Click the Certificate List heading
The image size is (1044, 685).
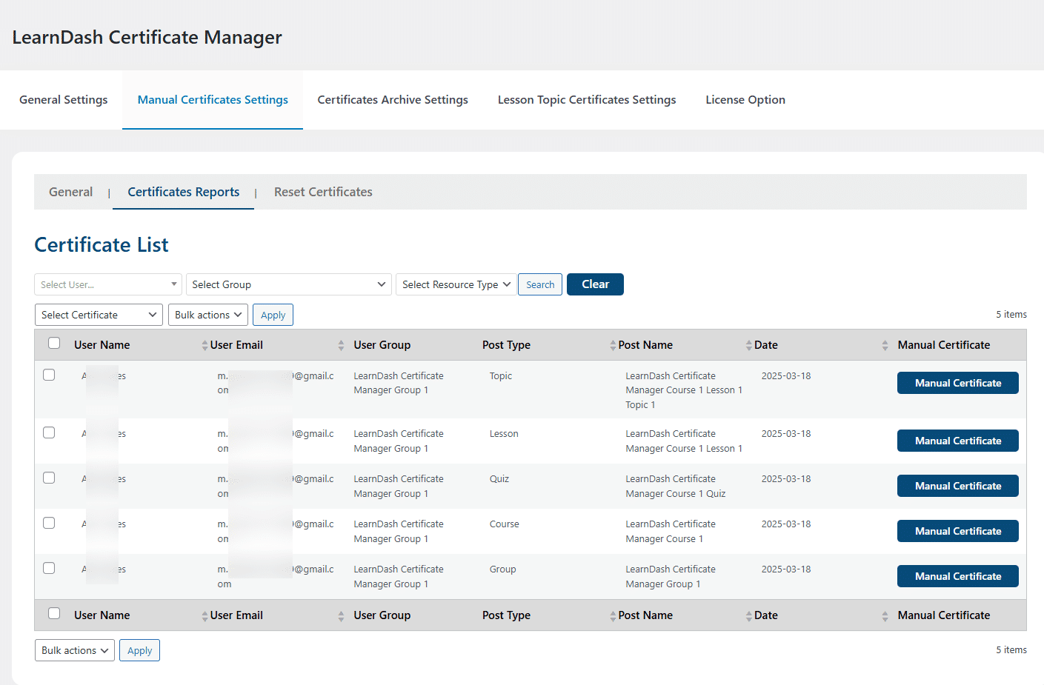102,245
